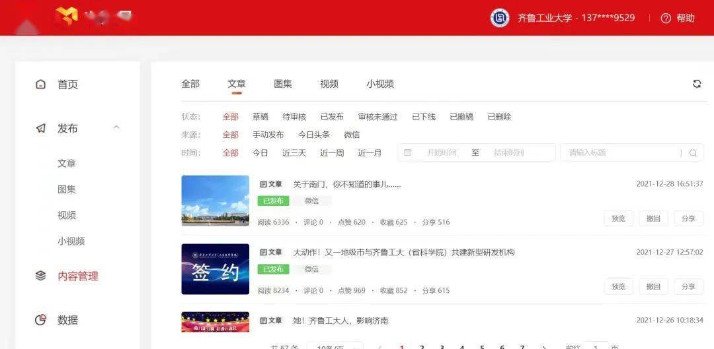Filter status by 审核未通过

pyautogui.click(x=377, y=117)
